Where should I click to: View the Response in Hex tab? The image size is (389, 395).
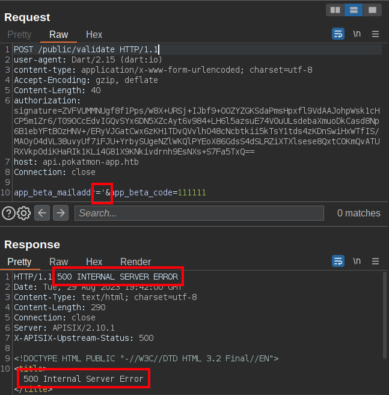click(x=94, y=262)
